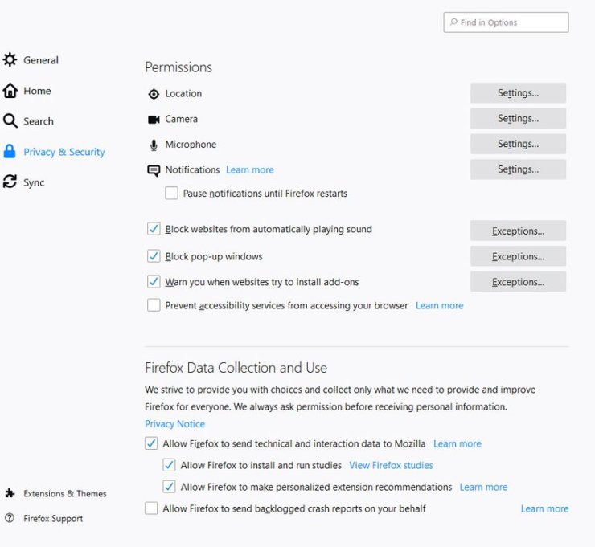Open Microphone permission Settings
595x547 pixels.
coord(518,144)
